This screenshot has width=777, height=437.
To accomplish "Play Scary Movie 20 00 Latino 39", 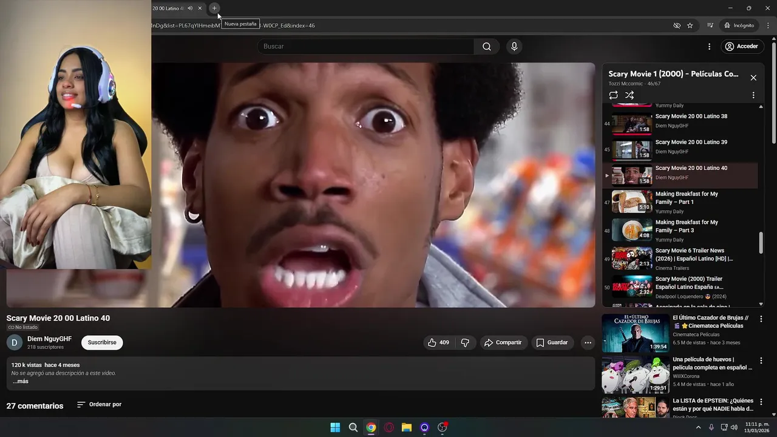I will coord(680,149).
